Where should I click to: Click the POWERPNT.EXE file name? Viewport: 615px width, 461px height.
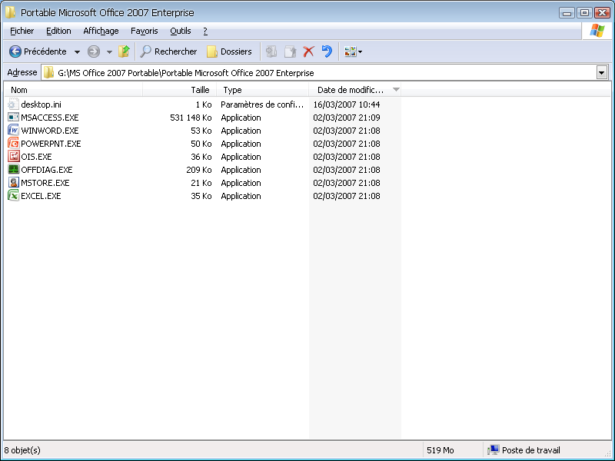51,144
